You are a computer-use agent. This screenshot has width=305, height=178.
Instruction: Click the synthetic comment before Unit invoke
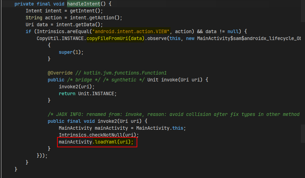(124, 80)
